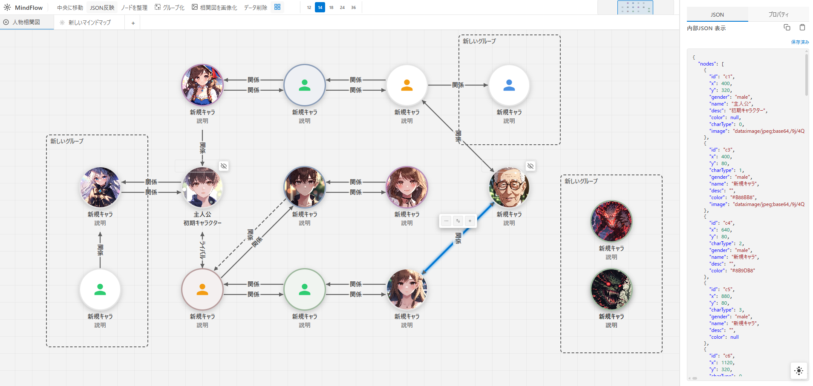This screenshot has height=386, width=813.
Task: Select font size 36 option
Action: [x=353, y=8]
